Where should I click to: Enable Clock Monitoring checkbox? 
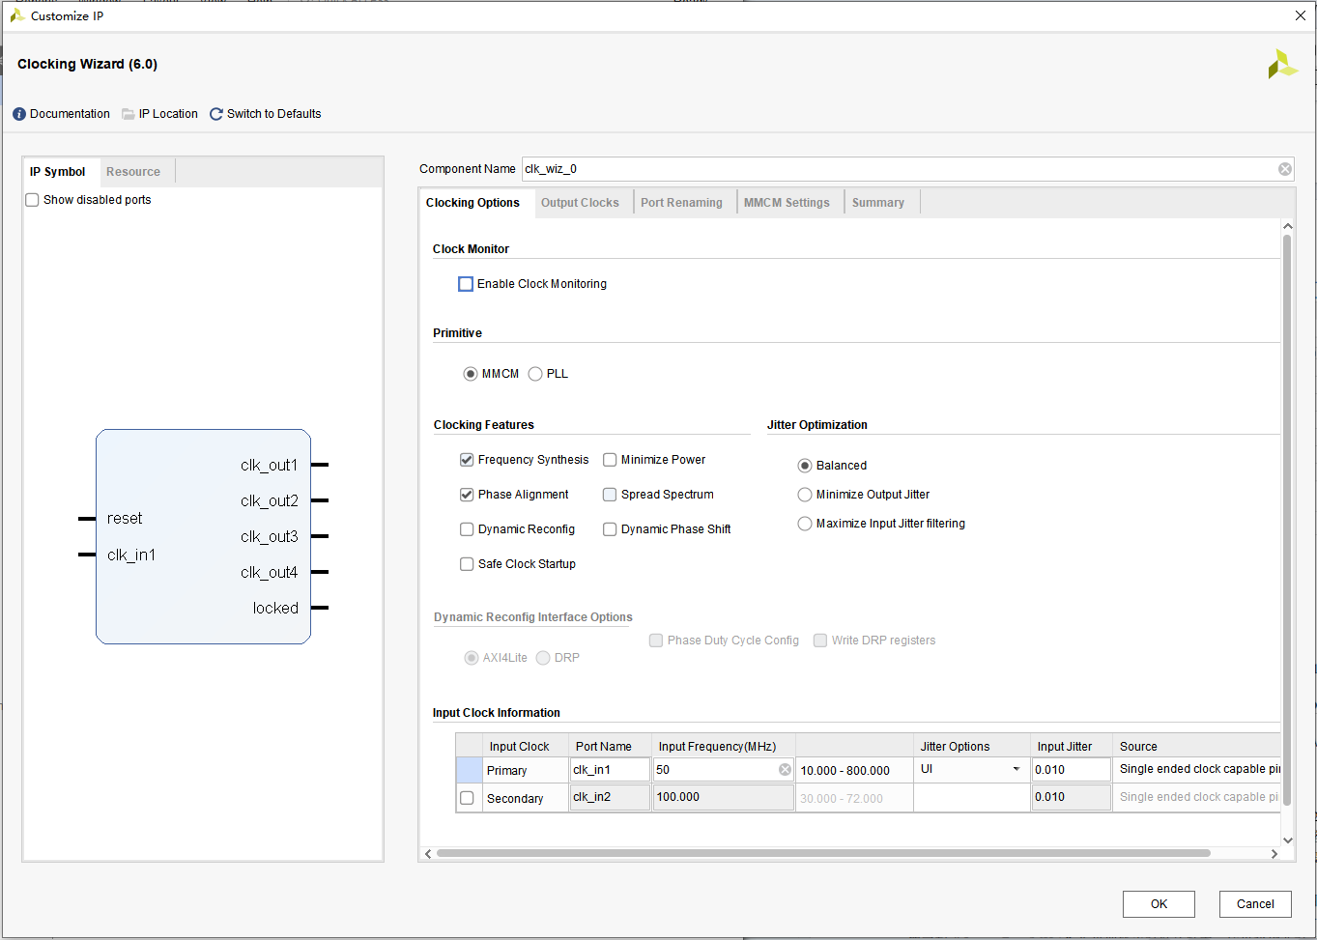coord(466,284)
